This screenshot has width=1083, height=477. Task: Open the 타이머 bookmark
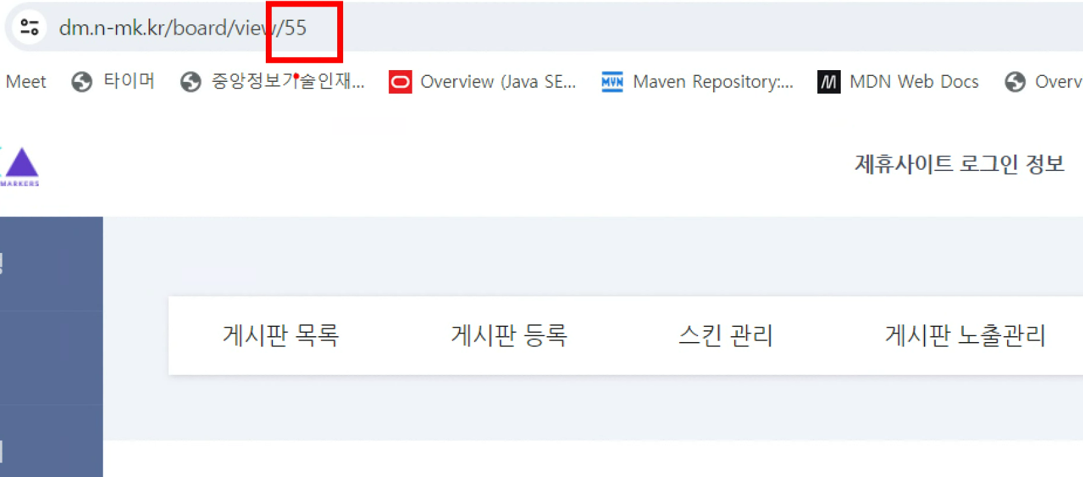click(129, 81)
